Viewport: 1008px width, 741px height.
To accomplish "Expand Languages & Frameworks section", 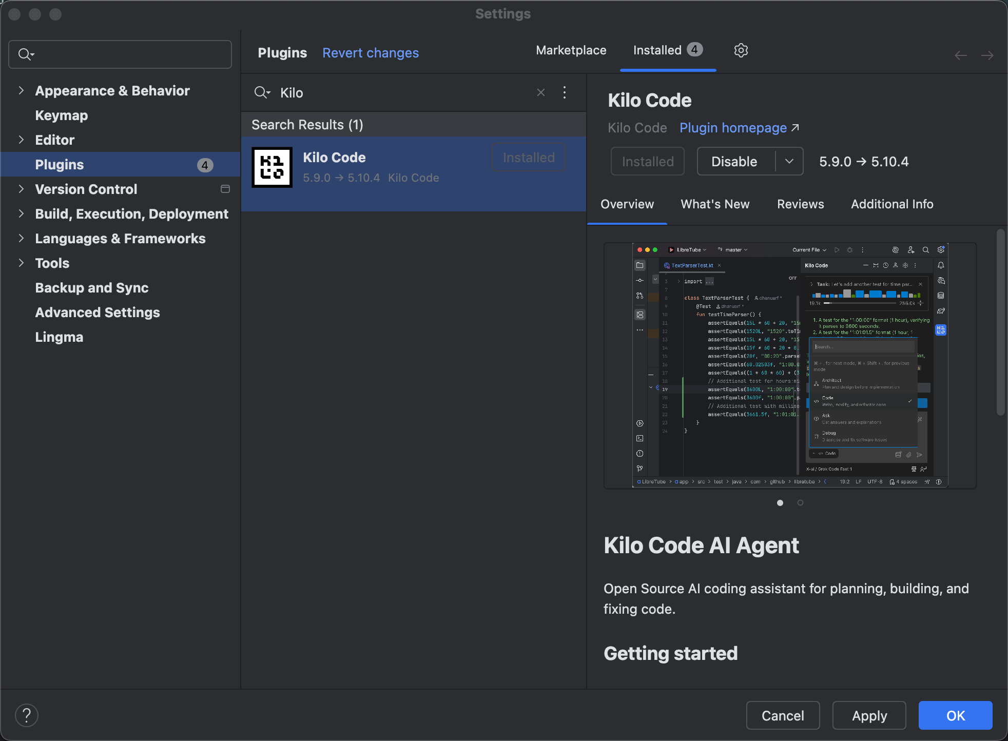I will pyautogui.click(x=21, y=238).
